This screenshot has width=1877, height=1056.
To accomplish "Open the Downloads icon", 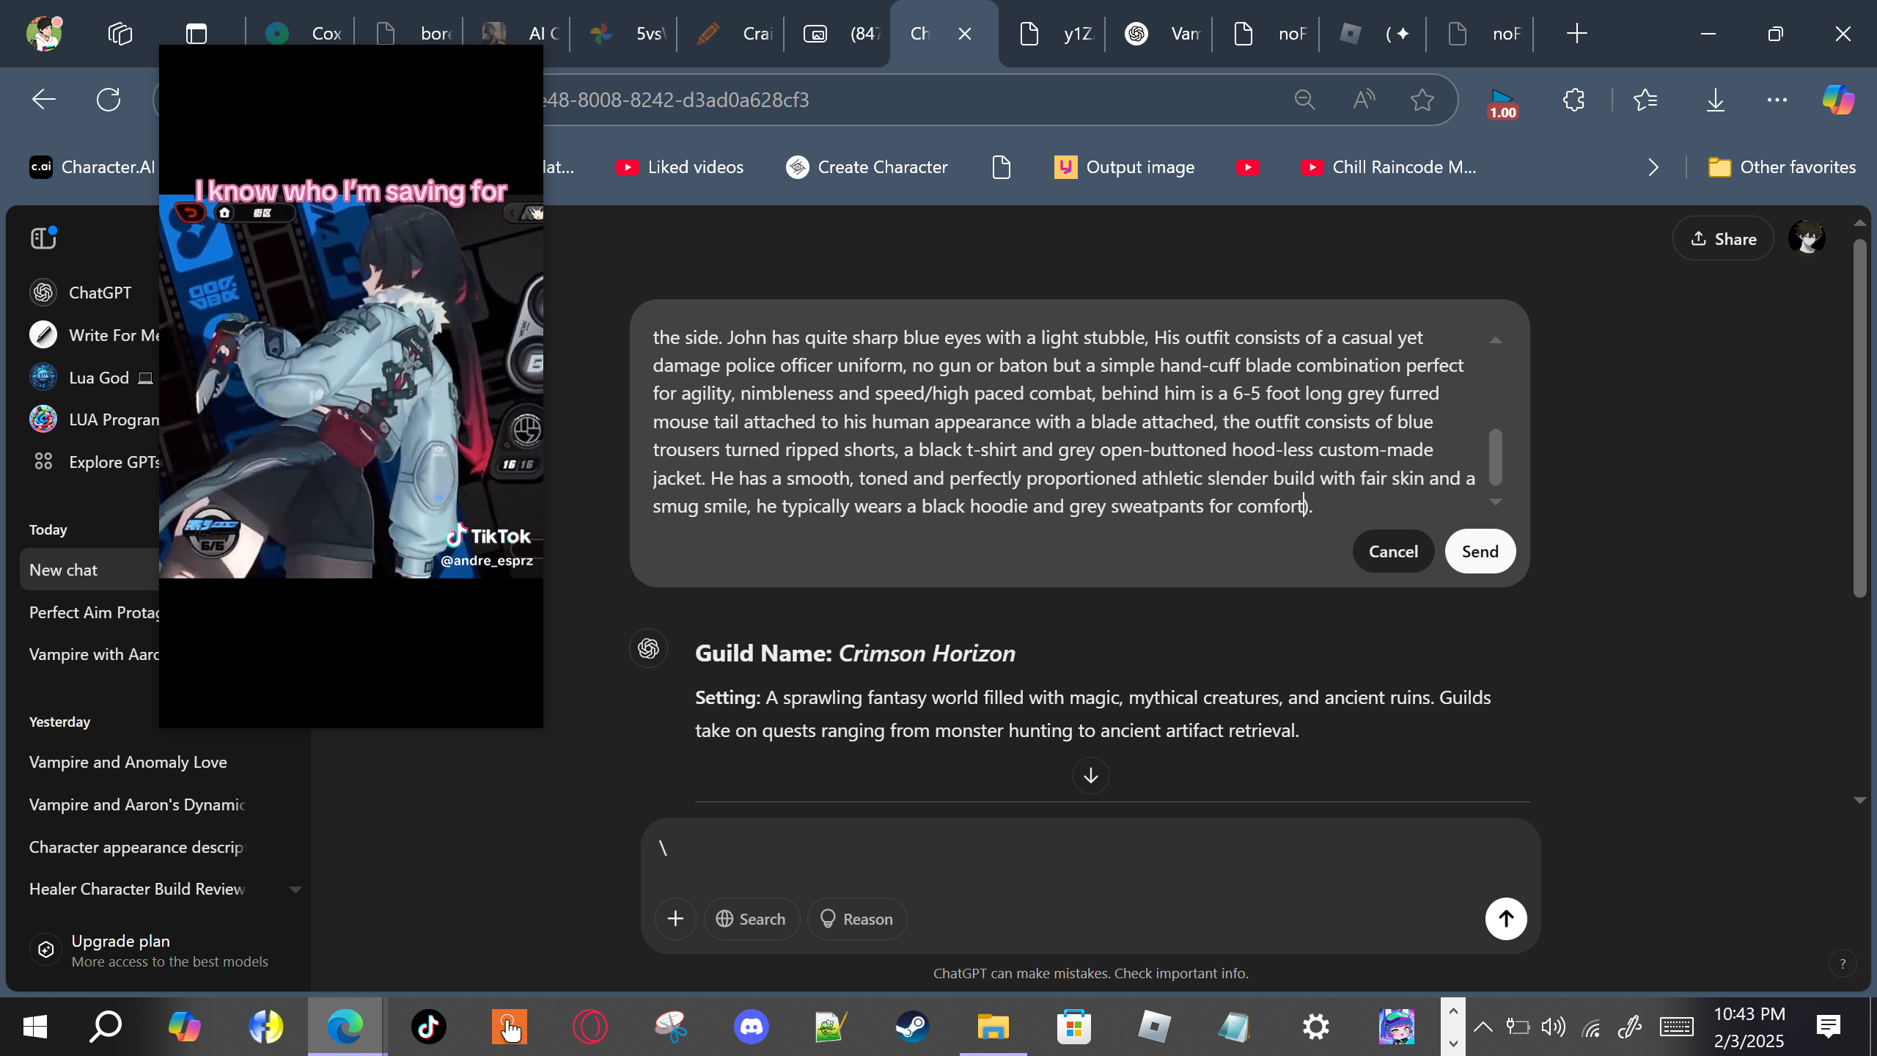I will click(1716, 100).
